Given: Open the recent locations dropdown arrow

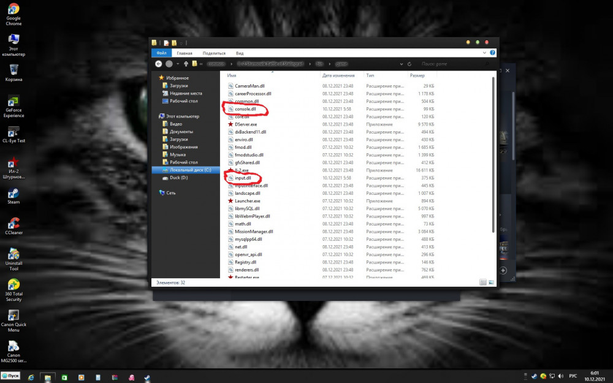Looking at the screenshot, I should [x=178, y=64].
